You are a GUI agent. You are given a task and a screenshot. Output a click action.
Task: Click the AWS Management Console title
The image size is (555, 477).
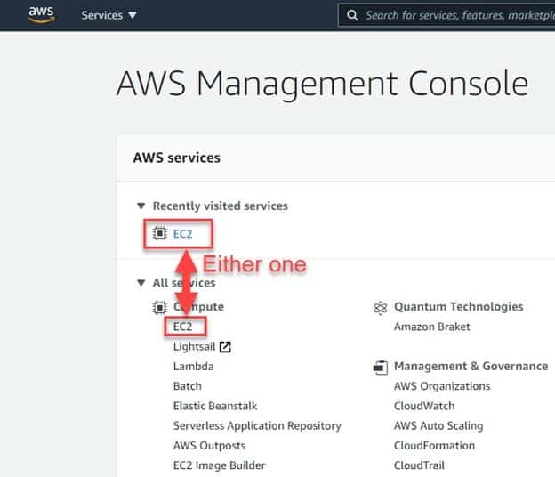pos(323,84)
